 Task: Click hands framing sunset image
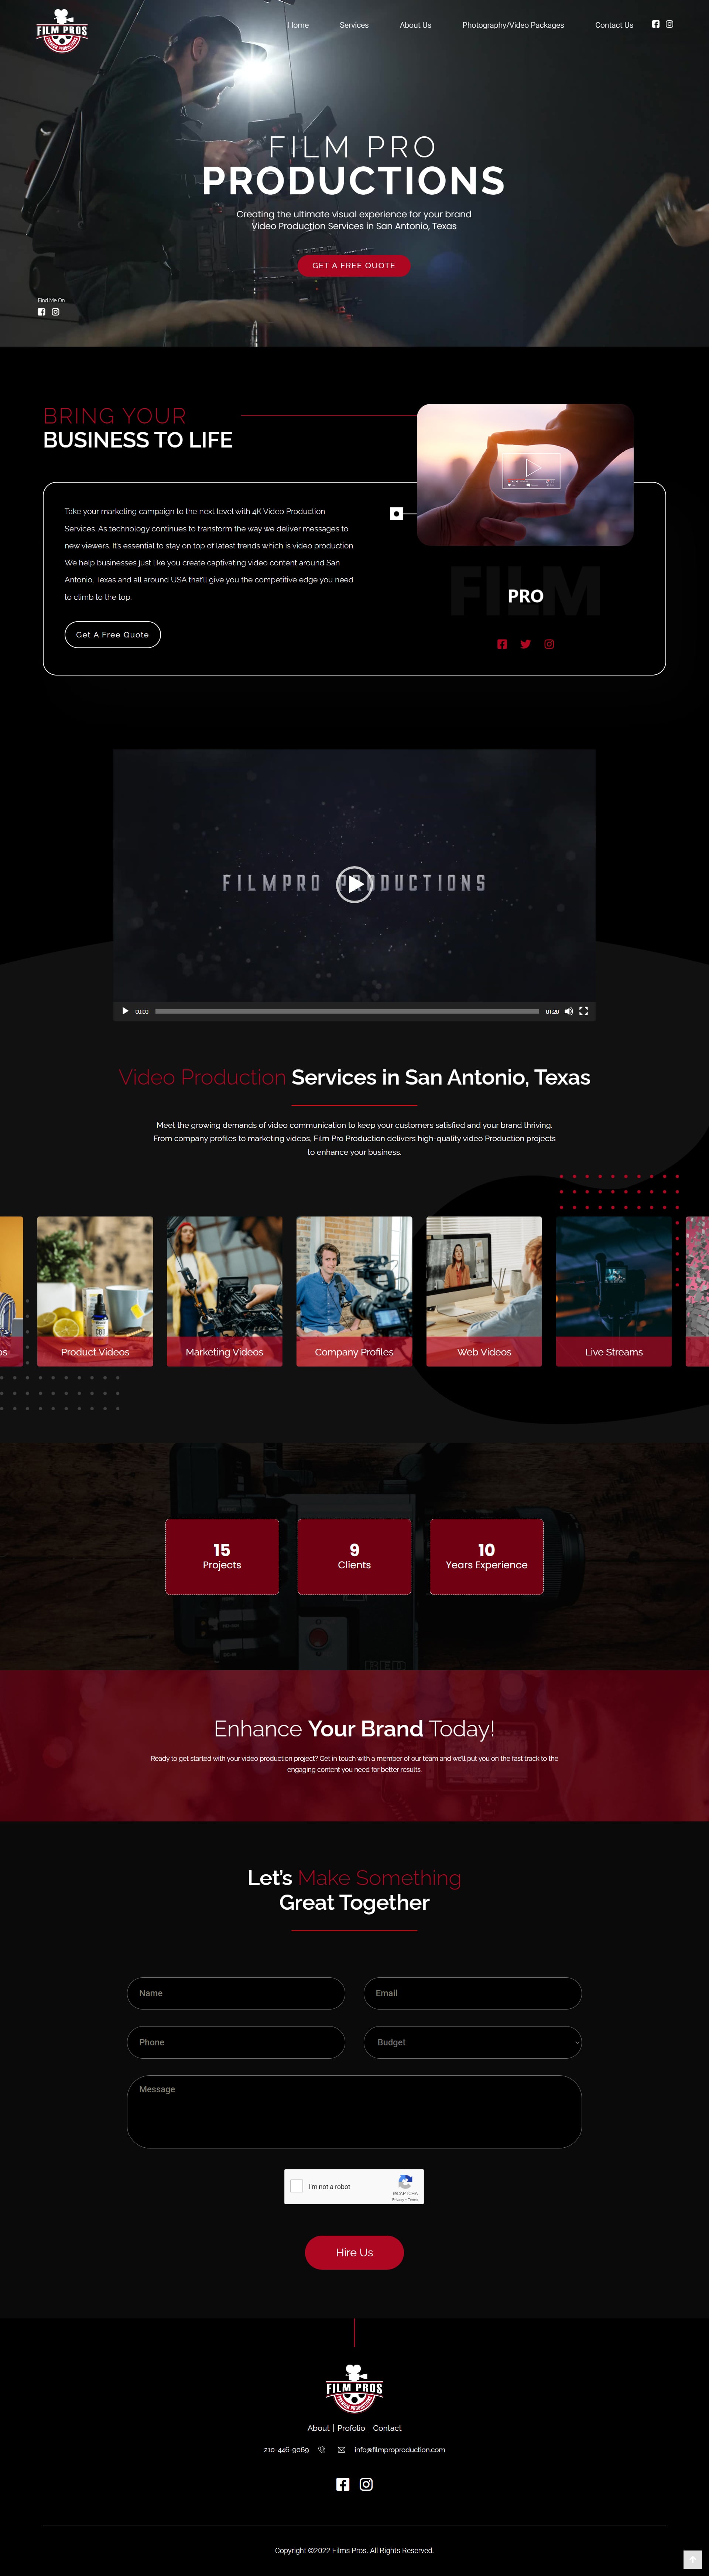(x=525, y=474)
